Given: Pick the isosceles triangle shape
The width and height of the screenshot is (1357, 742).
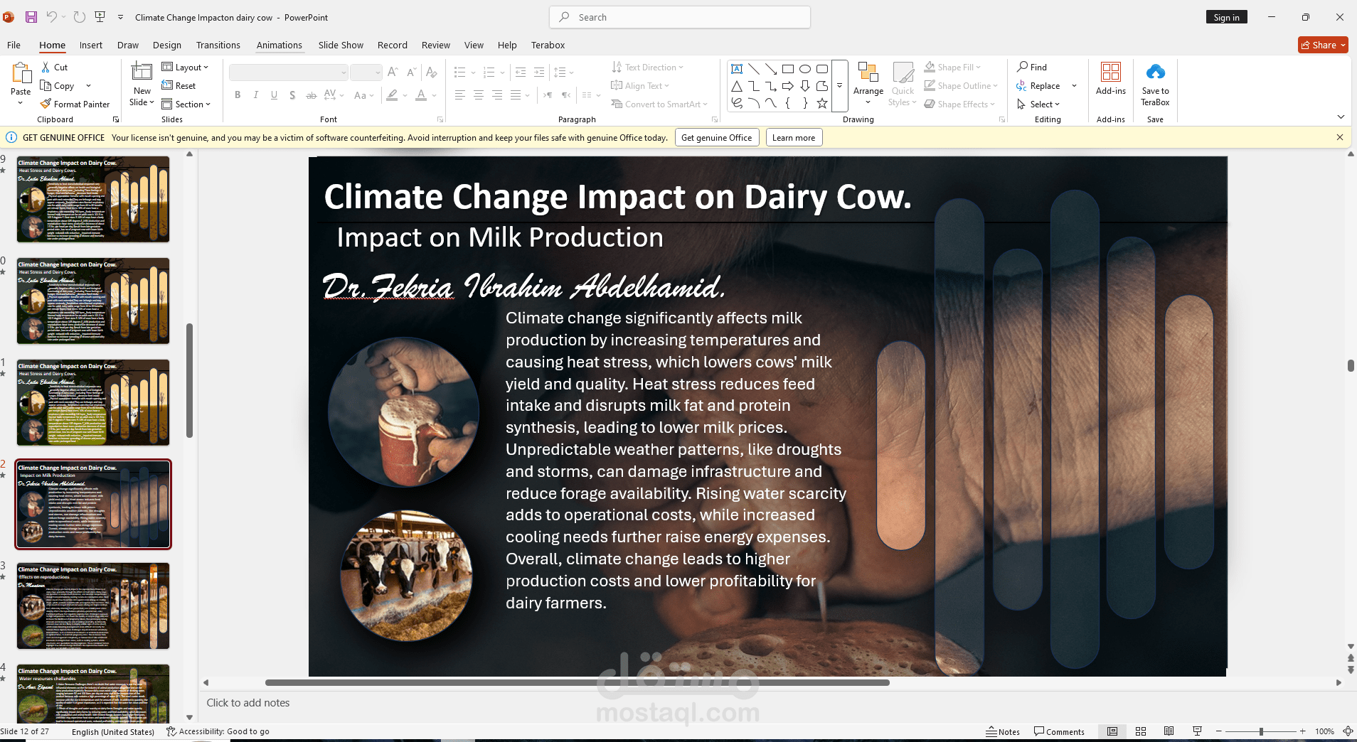Looking at the screenshot, I should (737, 86).
